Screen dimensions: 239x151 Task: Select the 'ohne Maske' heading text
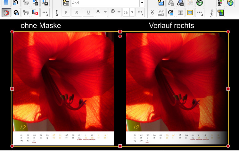pyautogui.click(x=41, y=25)
